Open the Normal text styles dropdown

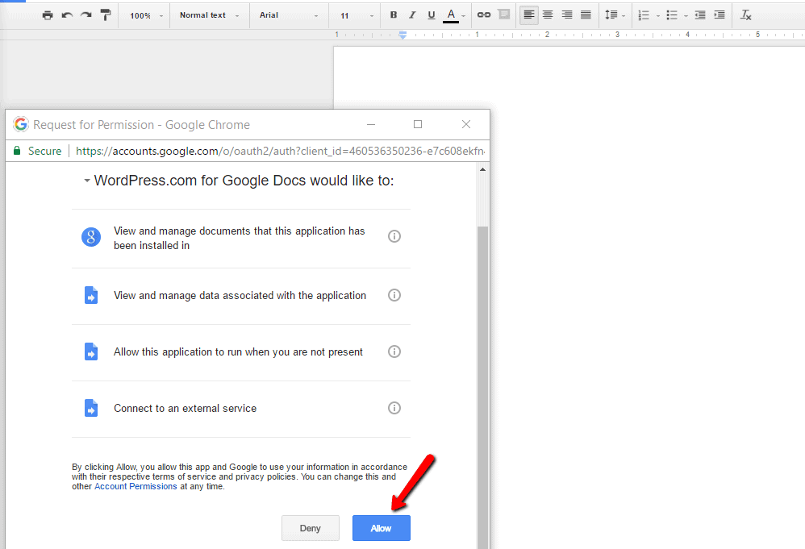pos(210,15)
